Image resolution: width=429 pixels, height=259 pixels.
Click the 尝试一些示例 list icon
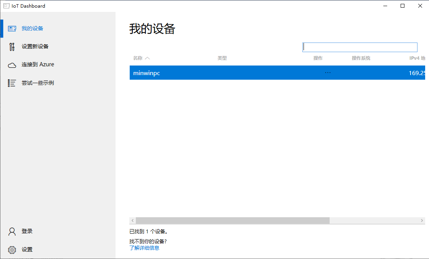[12, 82]
